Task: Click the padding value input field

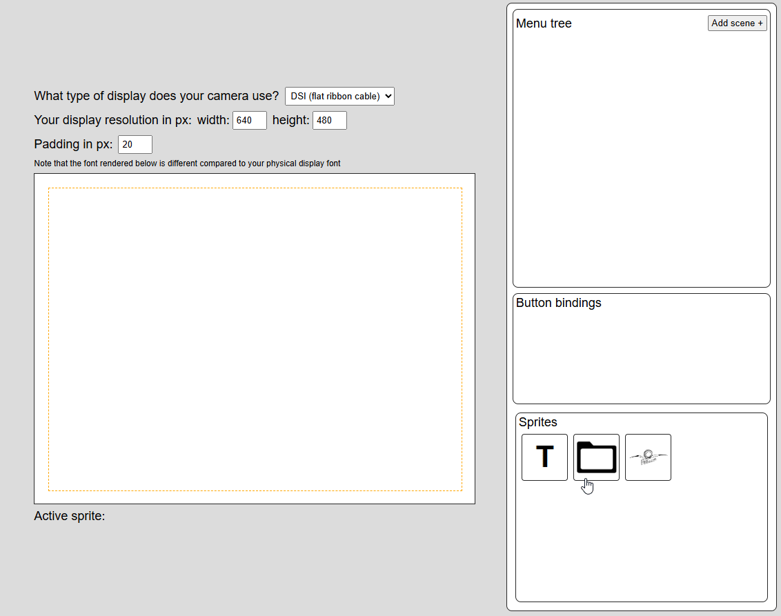Action: 135,145
